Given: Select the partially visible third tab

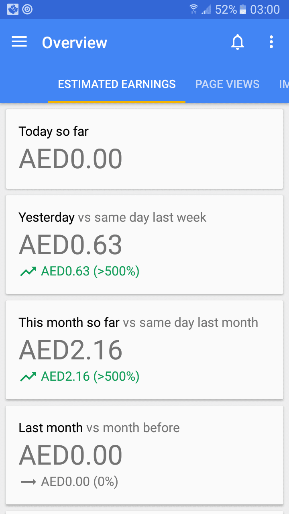Looking at the screenshot, I should (x=283, y=84).
